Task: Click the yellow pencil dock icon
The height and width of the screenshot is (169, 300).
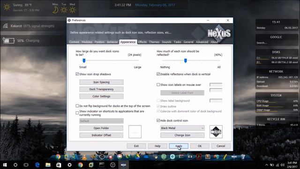Action: click(225, 157)
